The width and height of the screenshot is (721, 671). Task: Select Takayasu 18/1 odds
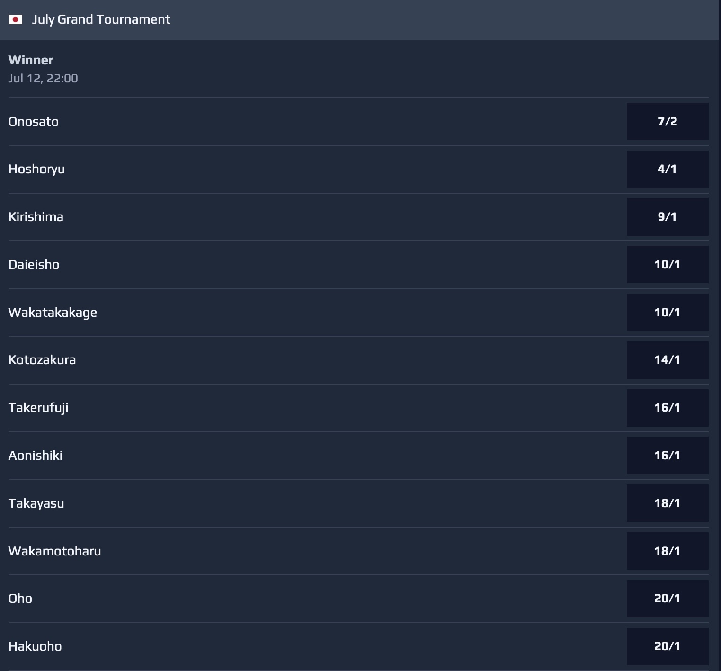[x=668, y=503]
